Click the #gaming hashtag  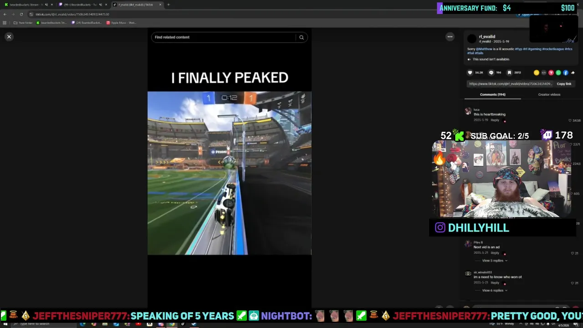pos(535,49)
